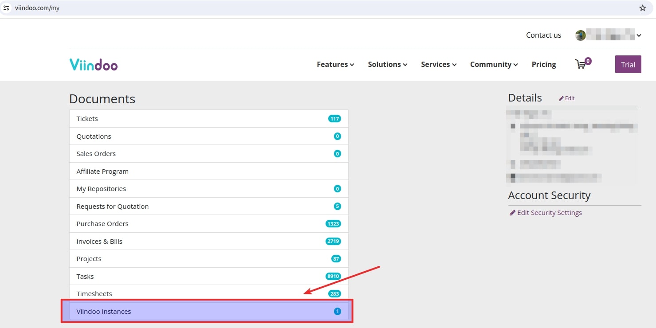Open the Tasks list
Image resolution: width=656 pixels, height=328 pixels.
click(209, 276)
